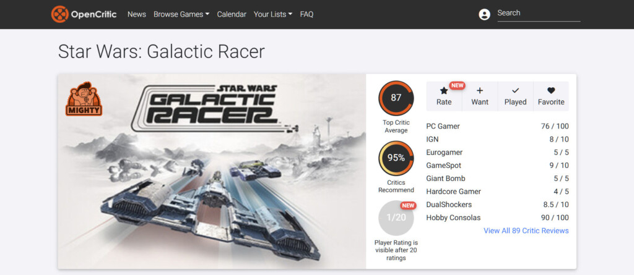Expand the Browse Games dropdown

tap(181, 14)
